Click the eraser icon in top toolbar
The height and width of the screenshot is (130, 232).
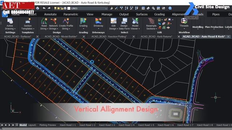[x=148, y=8]
